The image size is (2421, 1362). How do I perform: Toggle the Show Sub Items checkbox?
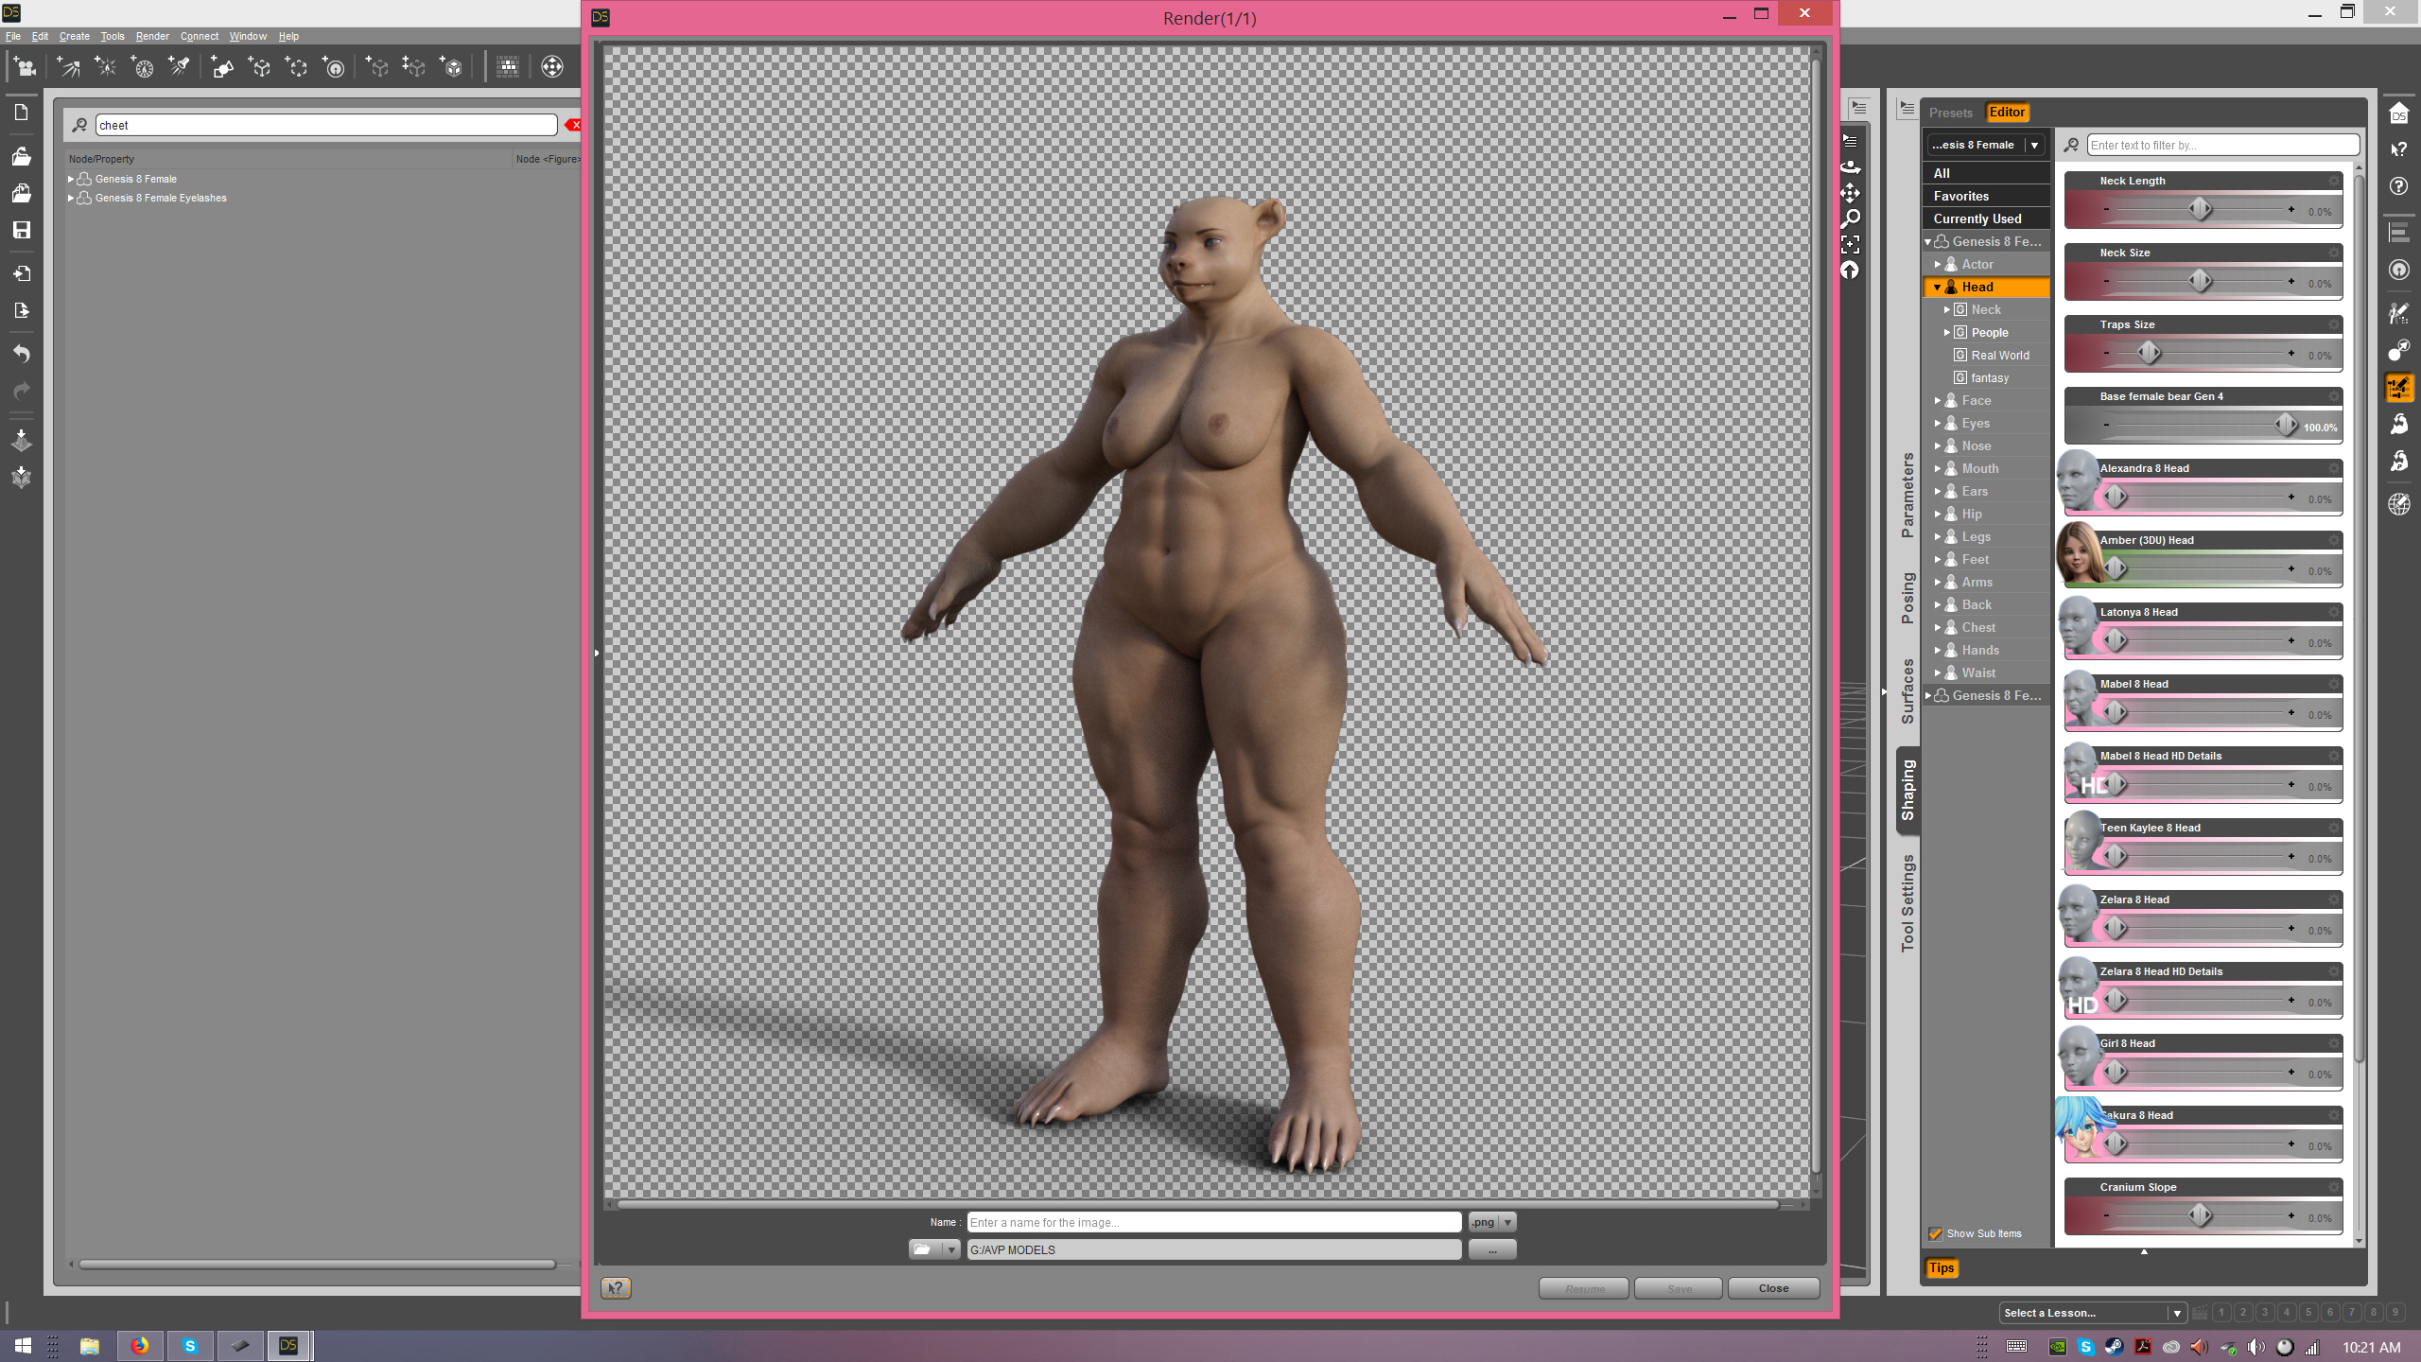[1936, 1233]
